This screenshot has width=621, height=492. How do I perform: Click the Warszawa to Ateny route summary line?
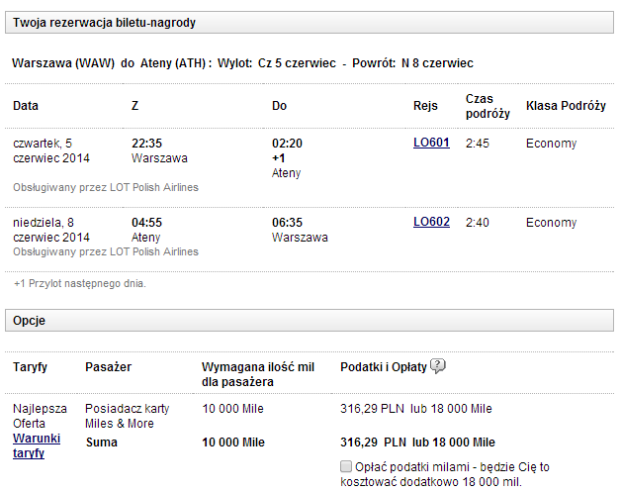click(x=242, y=63)
